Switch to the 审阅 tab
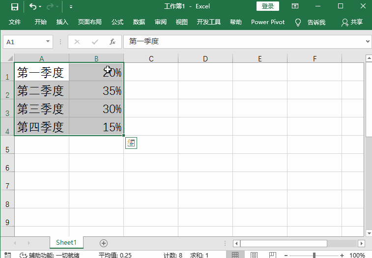This screenshot has height=258, width=372. coord(161,22)
